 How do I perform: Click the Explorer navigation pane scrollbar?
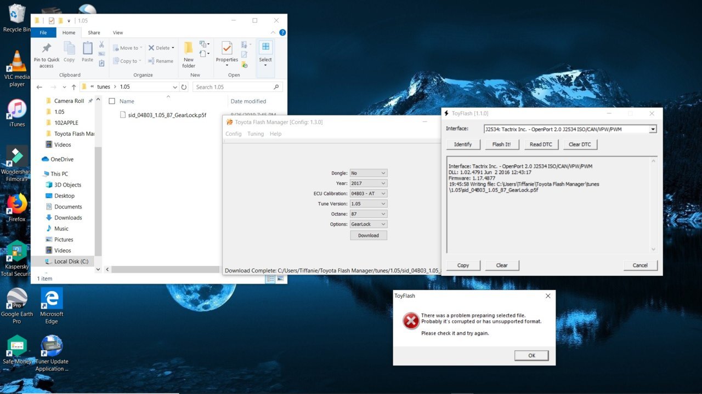pos(98,202)
